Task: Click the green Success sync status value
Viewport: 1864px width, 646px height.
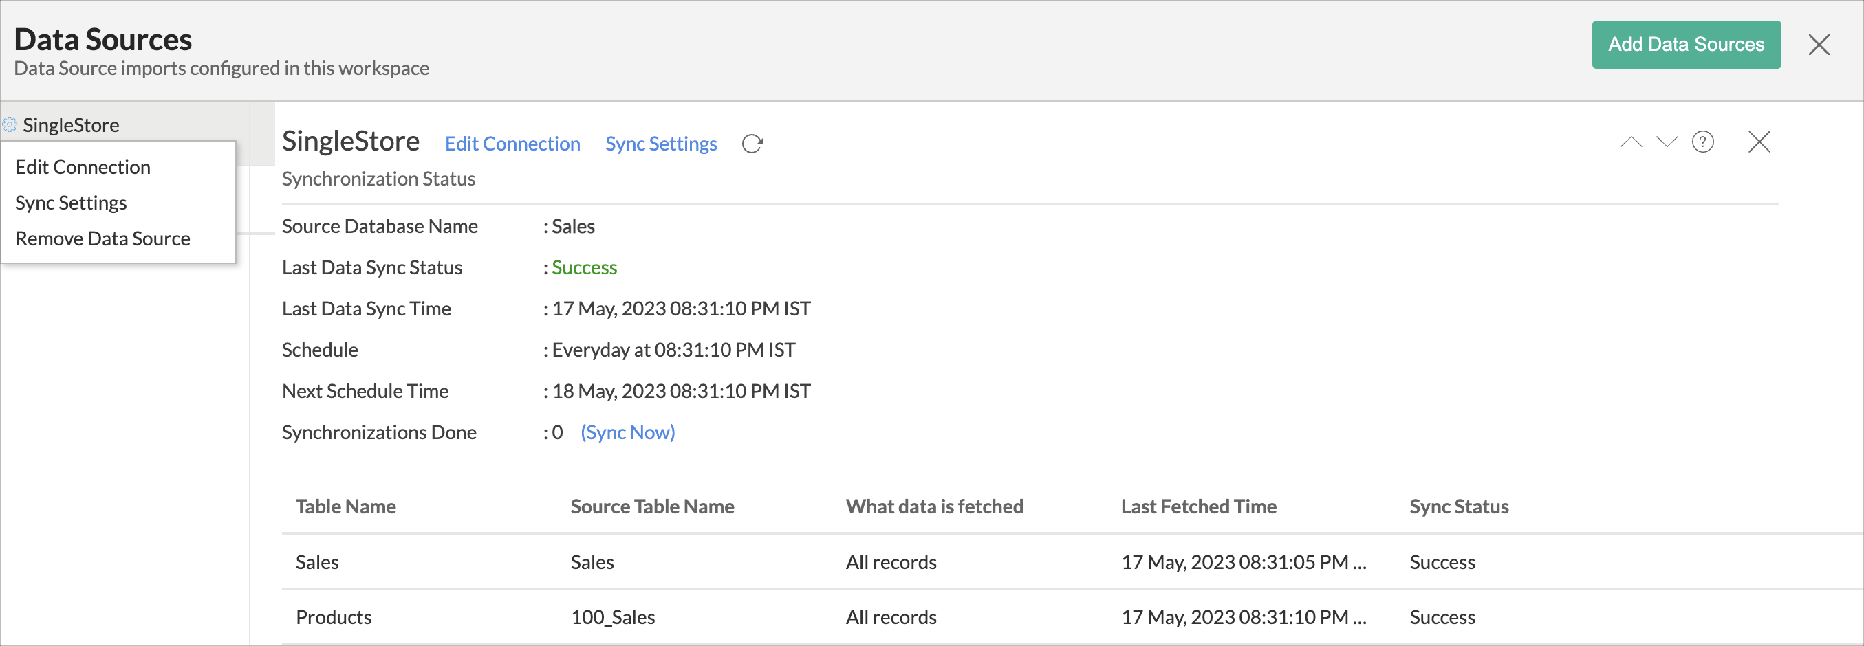Action: click(584, 267)
